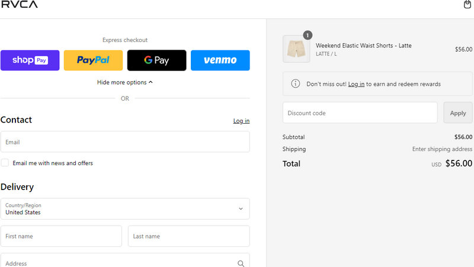Click the Log in link beside Contact
474x267 pixels.
241,121
